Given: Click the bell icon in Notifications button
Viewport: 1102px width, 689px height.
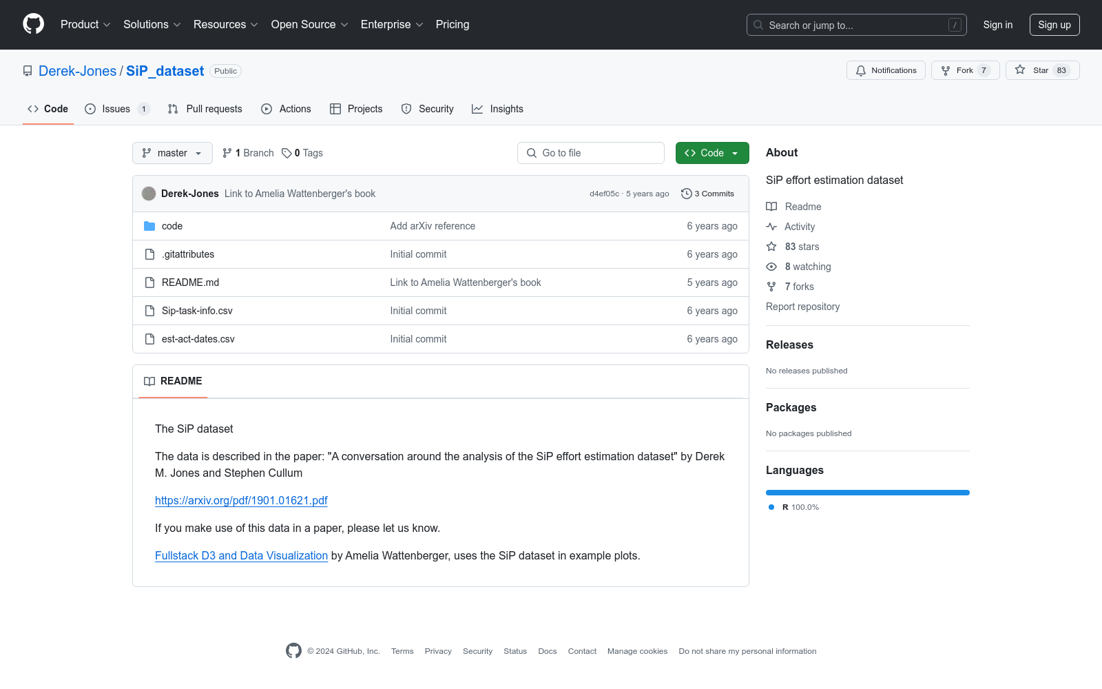Looking at the screenshot, I should pos(861,70).
